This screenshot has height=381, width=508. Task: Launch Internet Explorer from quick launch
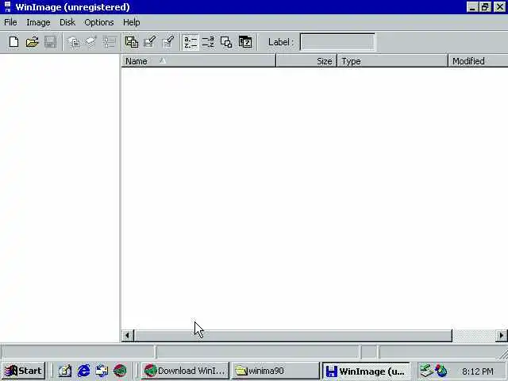tap(83, 371)
